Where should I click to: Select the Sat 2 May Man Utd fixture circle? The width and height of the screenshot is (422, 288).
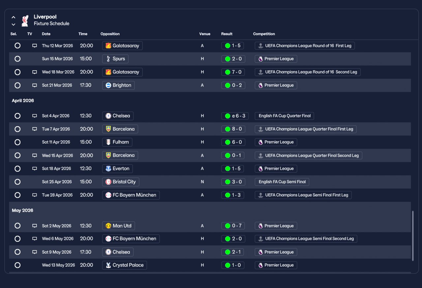point(17,226)
